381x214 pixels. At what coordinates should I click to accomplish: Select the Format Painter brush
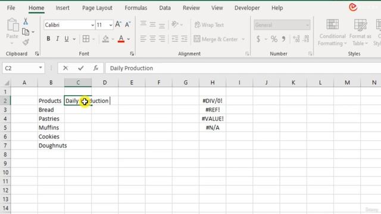point(26,42)
